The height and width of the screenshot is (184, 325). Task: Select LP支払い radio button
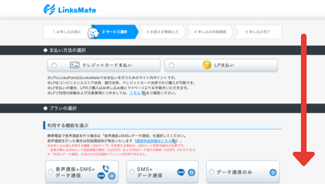pos(171,65)
